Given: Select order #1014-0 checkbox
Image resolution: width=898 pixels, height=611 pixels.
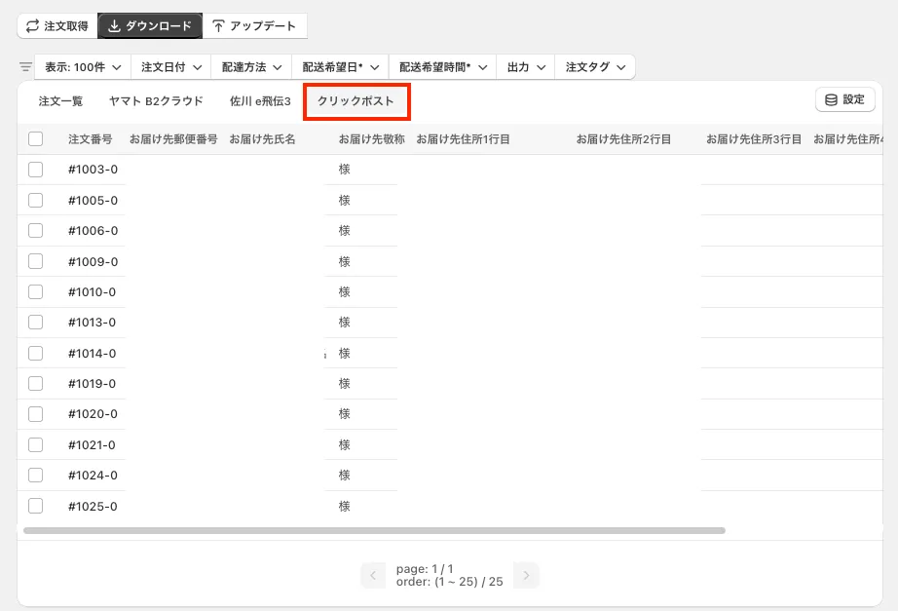Looking at the screenshot, I should [x=36, y=353].
